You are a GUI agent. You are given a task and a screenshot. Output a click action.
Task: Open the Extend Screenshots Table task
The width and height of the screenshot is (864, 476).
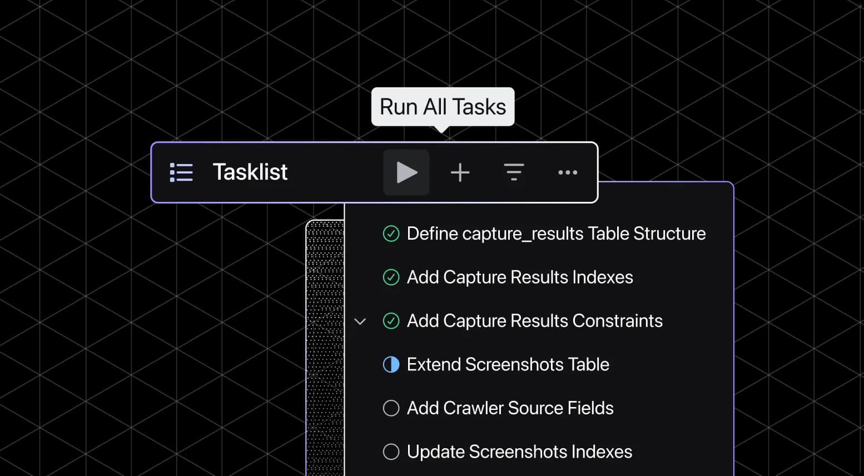508,365
